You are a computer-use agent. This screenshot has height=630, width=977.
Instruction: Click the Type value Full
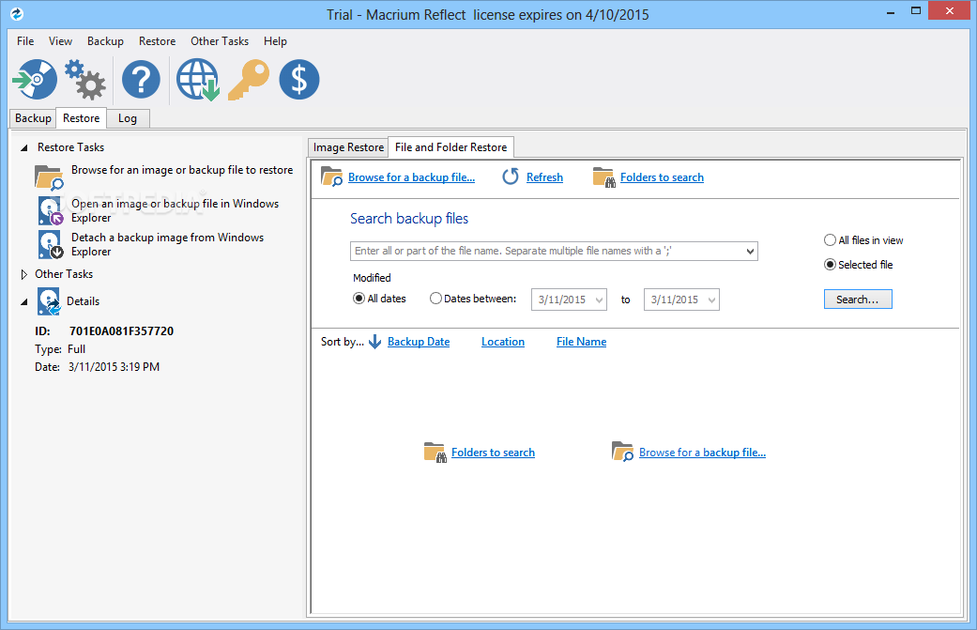coord(77,349)
